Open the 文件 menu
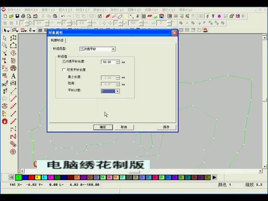268x201 pixels. click(x=13, y=10)
